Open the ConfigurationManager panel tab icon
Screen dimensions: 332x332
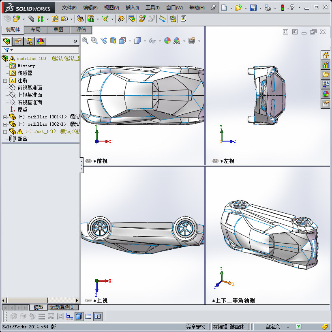pos(29,41)
